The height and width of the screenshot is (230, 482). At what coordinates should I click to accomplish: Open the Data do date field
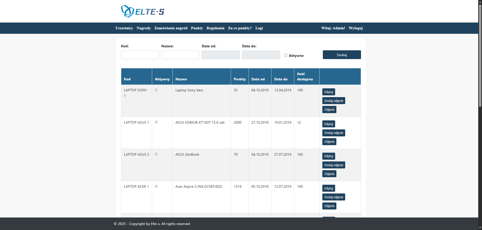tap(261, 55)
